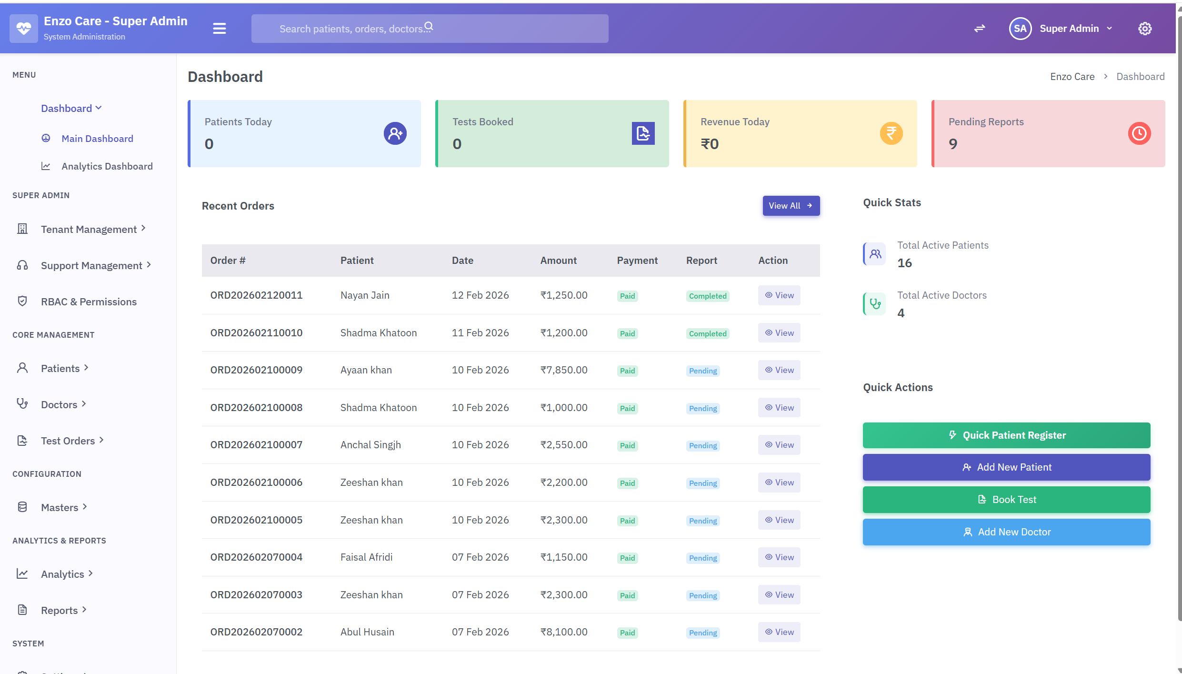Click the SA avatar circle
Image resolution: width=1182 pixels, height=674 pixels.
[x=1020, y=28]
